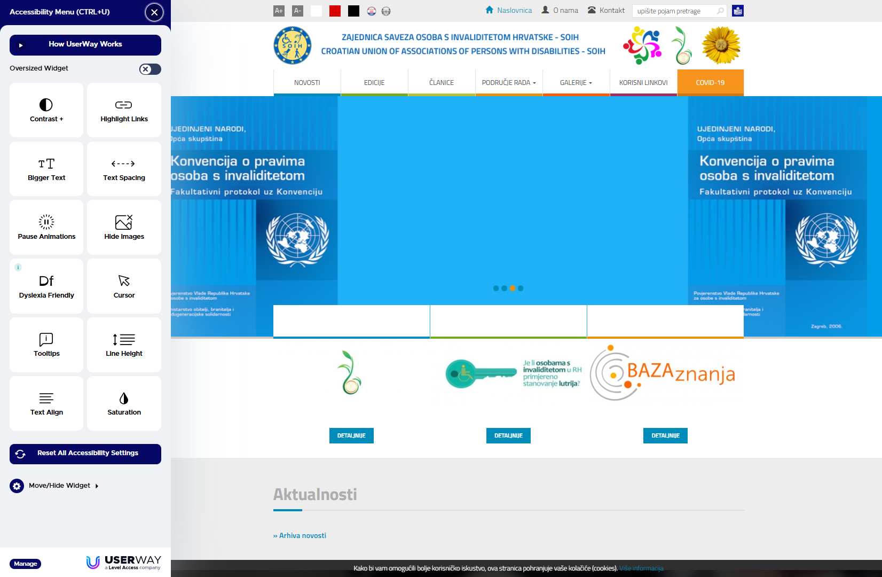
Task: Open the KORISNI LINKOVI menu tab
Action: (x=643, y=83)
